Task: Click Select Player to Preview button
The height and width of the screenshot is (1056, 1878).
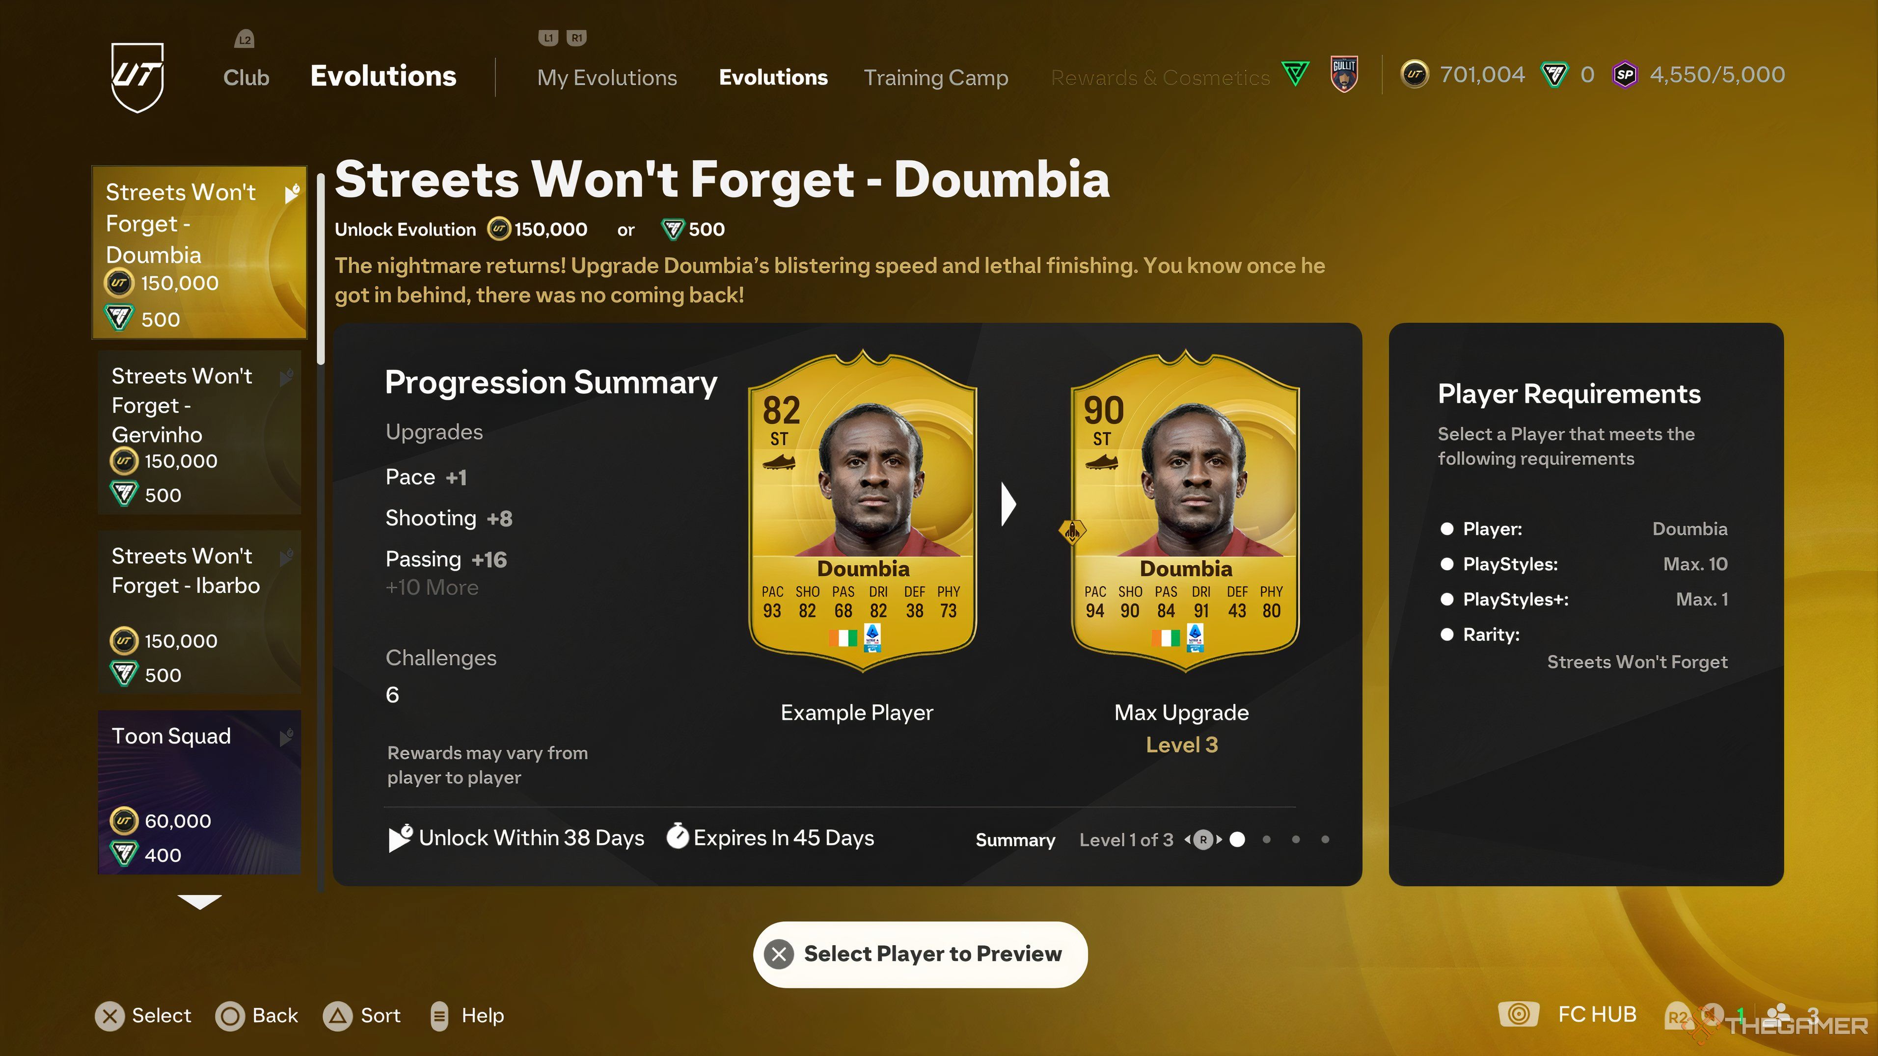Action: (x=920, y=954)
